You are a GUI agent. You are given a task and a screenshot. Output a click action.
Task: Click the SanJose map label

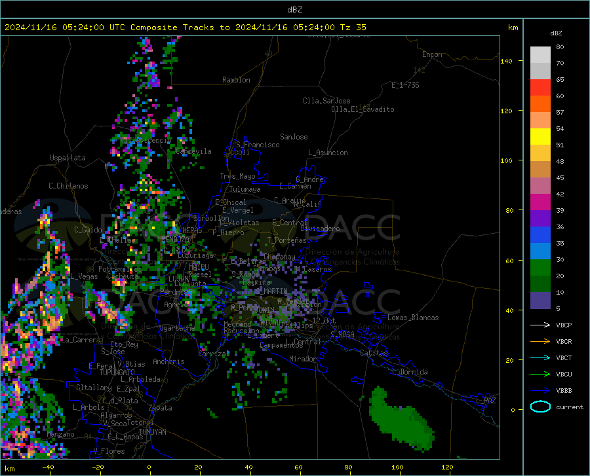tap(294, 137)
